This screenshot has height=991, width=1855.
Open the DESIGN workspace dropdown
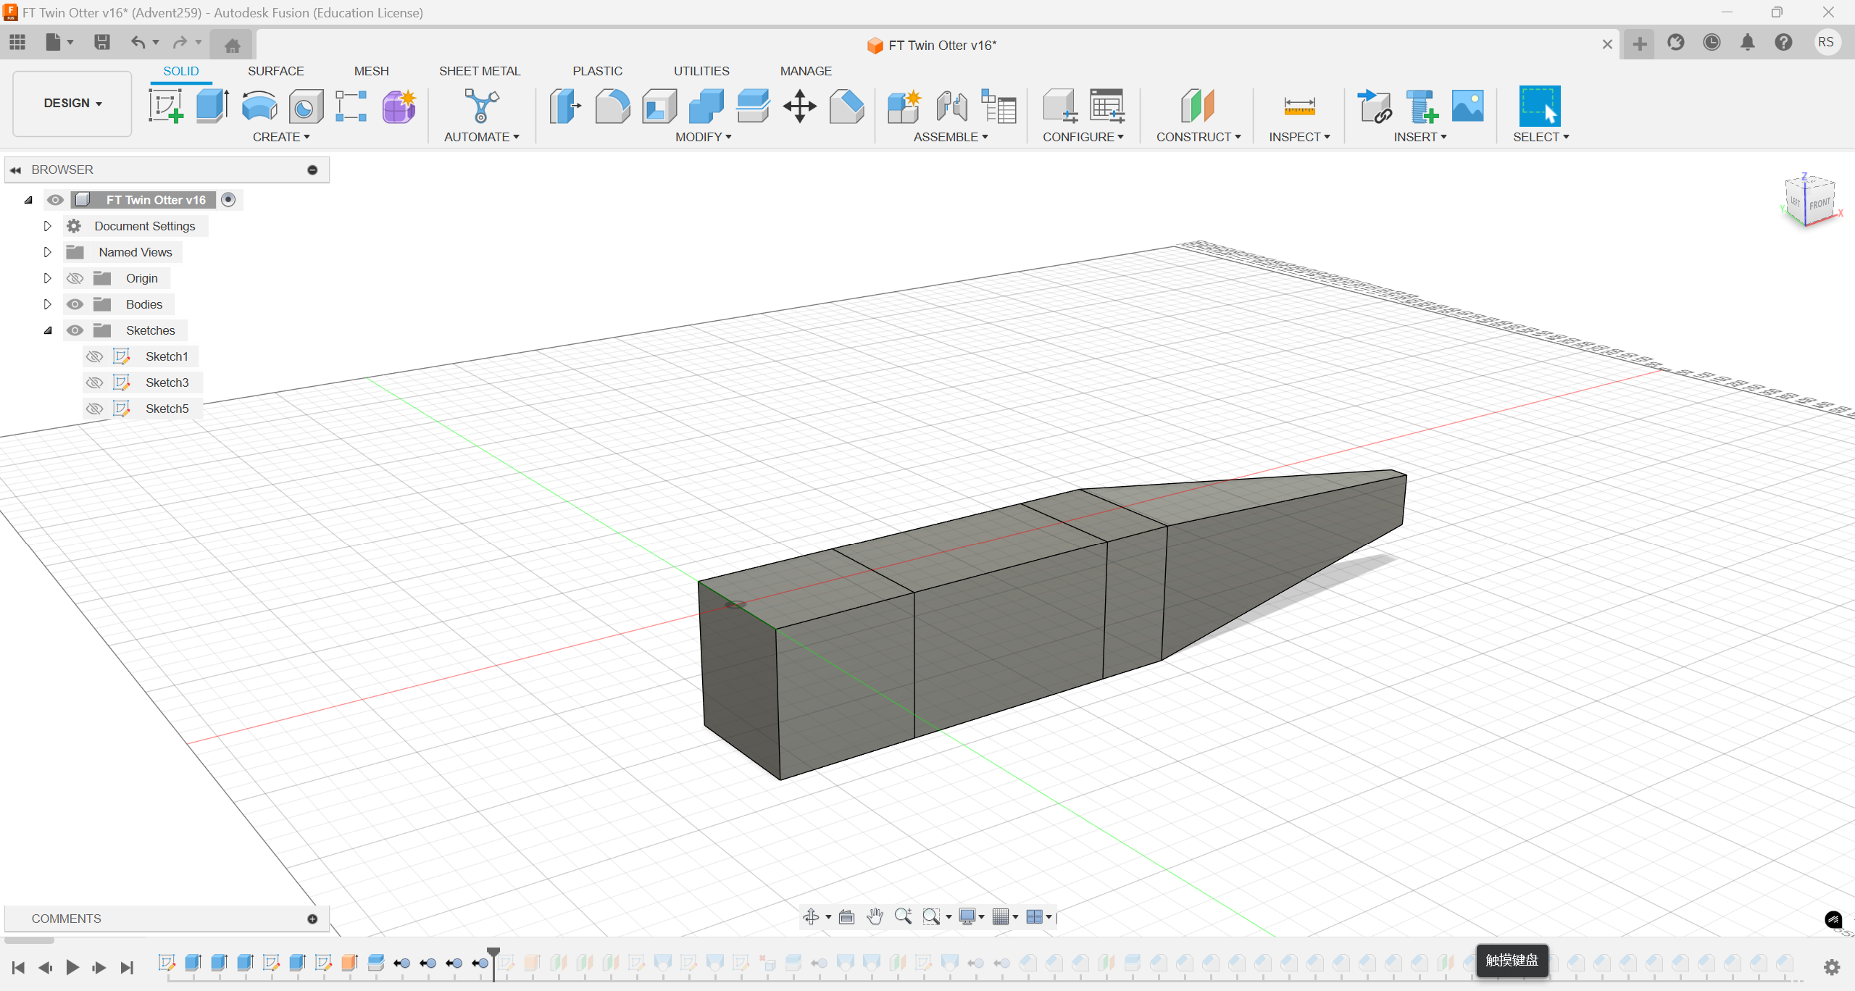72,104
